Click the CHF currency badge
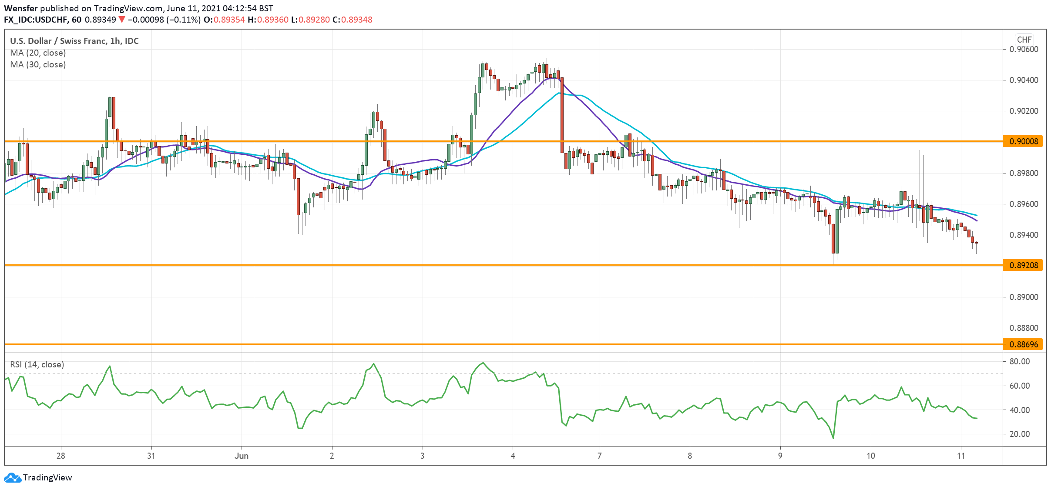 click(1024, 40)
